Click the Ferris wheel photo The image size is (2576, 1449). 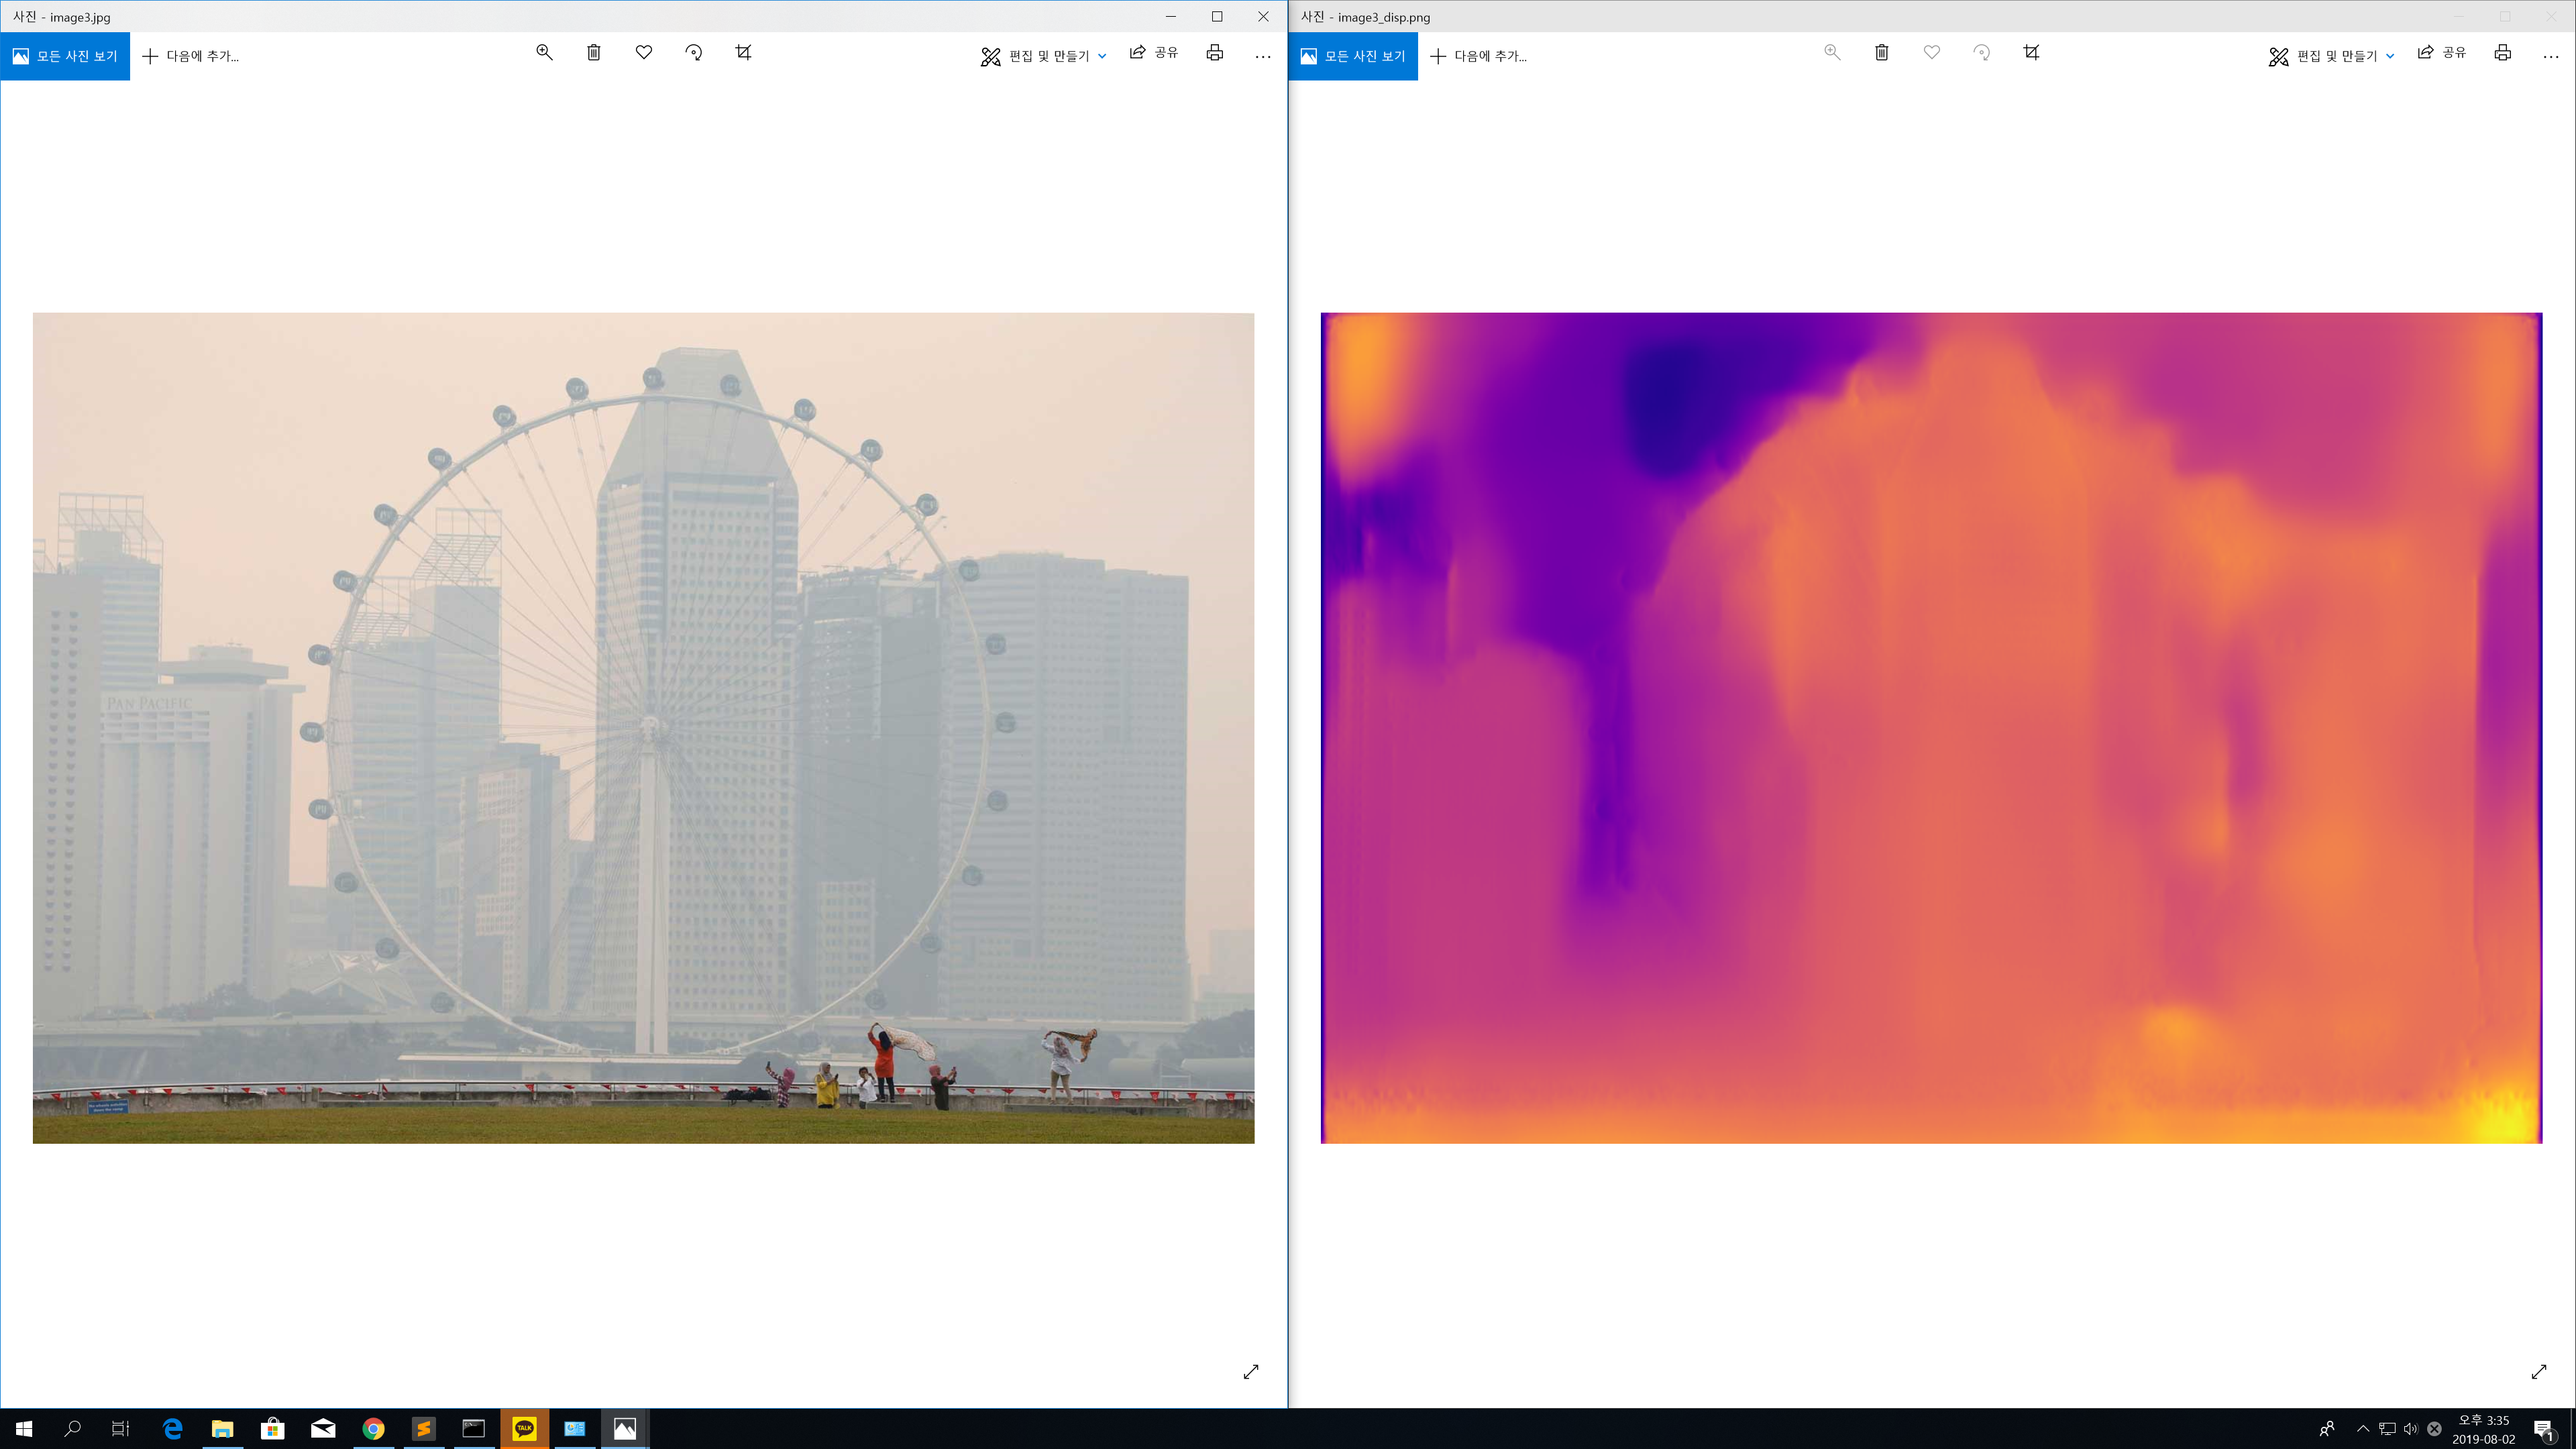(643, 728)
